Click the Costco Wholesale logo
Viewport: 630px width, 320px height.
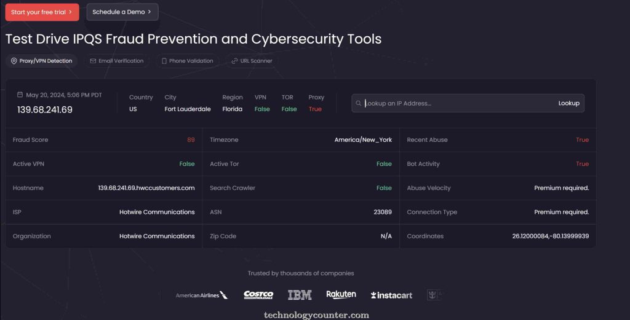258,295
